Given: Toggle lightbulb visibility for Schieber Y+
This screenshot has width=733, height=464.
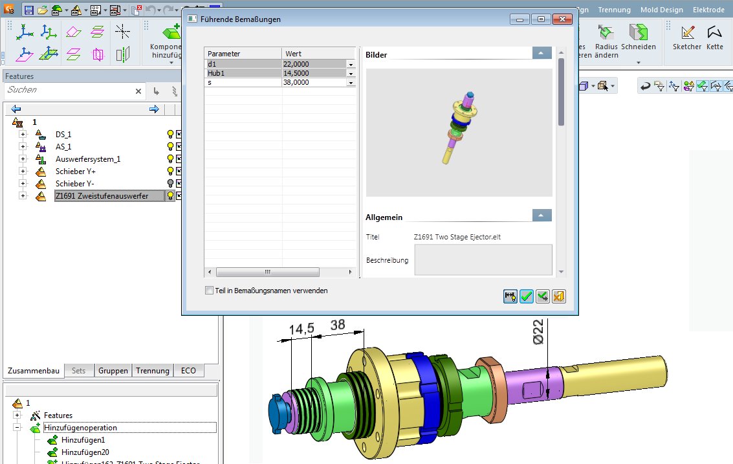Looking at the screenshot, I should click(170, 171).
